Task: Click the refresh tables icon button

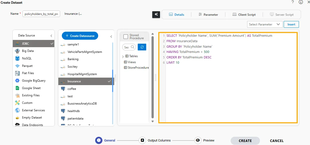Action: [x=142, y=47]
